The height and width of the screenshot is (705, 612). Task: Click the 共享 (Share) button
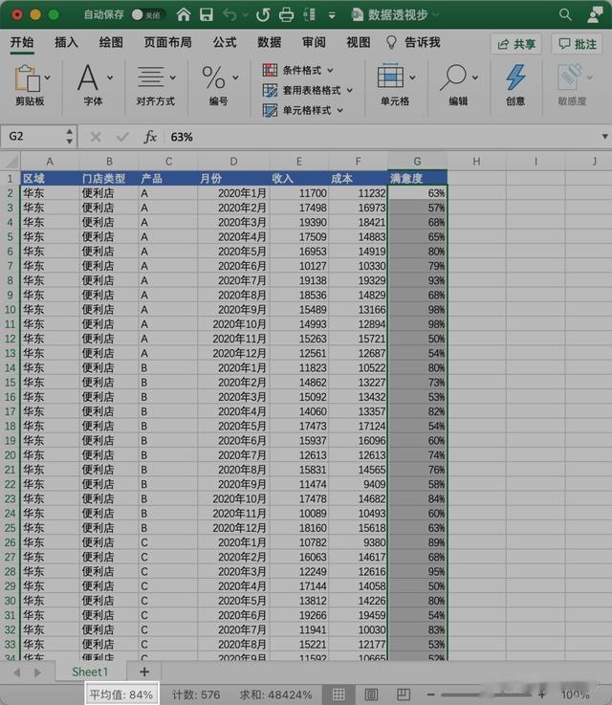(515, 44)
